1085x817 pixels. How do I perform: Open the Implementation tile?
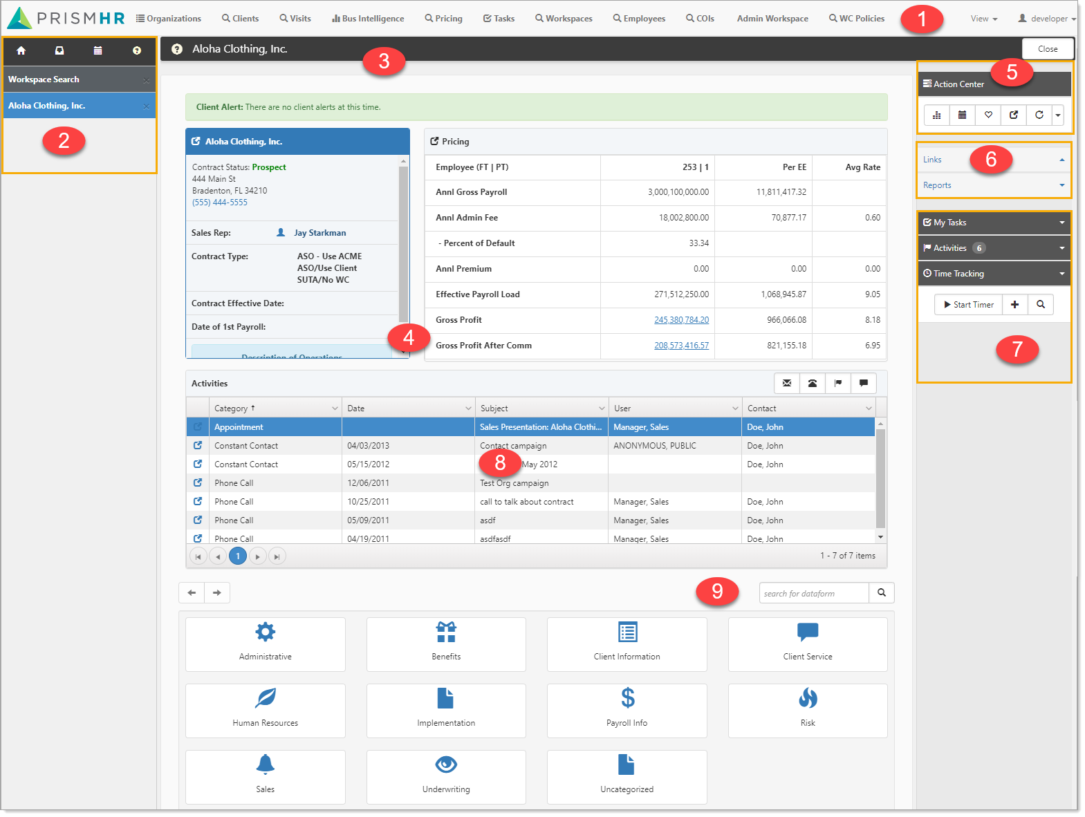[446, 711]
